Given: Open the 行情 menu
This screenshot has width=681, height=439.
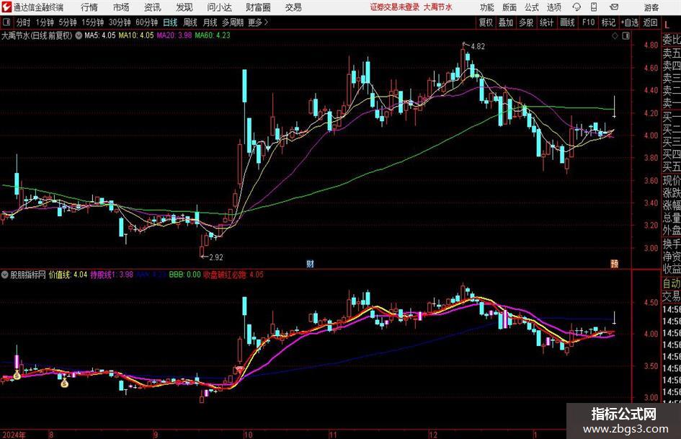Looking at the screenshot, I should coord(89,7).
